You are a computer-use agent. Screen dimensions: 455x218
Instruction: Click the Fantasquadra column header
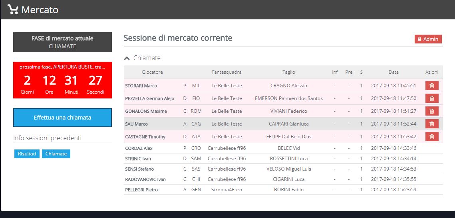tap(227, 72)
